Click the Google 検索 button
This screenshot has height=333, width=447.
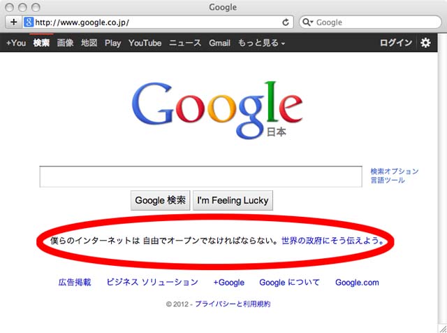click(x=160, y=201)
